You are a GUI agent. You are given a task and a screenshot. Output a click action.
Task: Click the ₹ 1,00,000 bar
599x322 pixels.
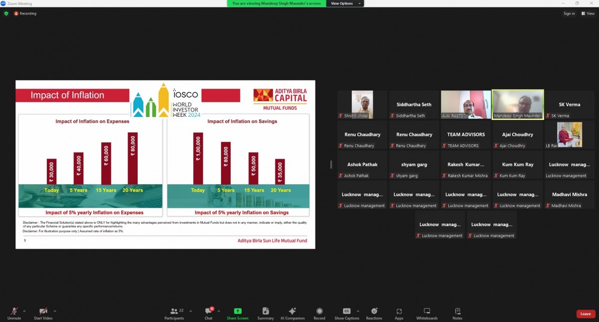(x=198, y=158)
